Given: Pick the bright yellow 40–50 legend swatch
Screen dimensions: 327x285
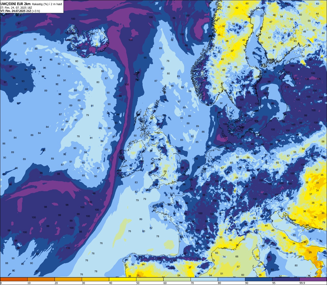Looking at the screenshot, I should pyautogui.click(x=123, y=279).
